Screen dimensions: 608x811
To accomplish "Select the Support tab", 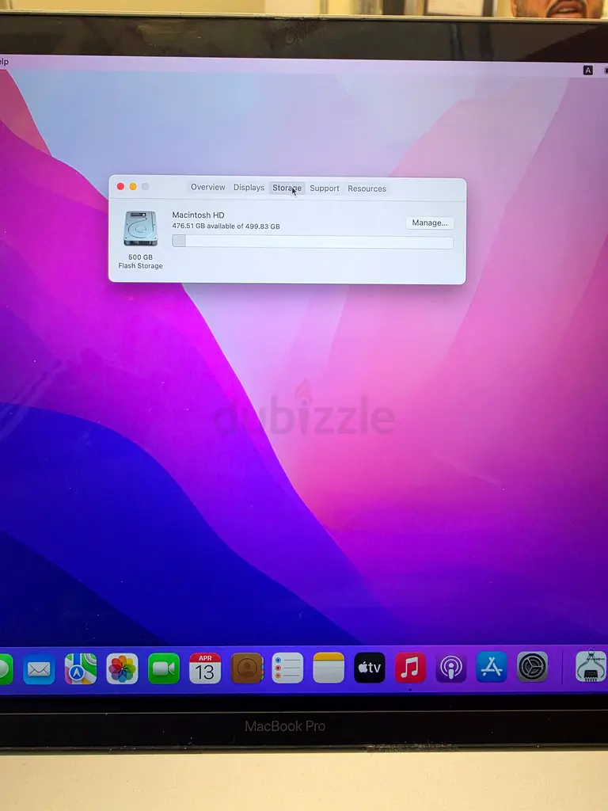I will click(325, 188).
